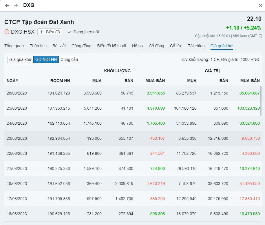
Task: Open the Biểu đồ kỹ thuật tab
Action: point(112,46)
